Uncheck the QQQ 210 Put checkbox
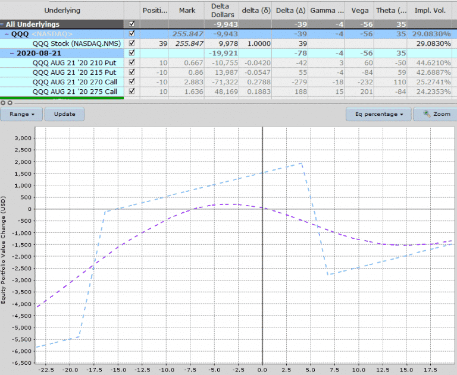 point(132,62)
